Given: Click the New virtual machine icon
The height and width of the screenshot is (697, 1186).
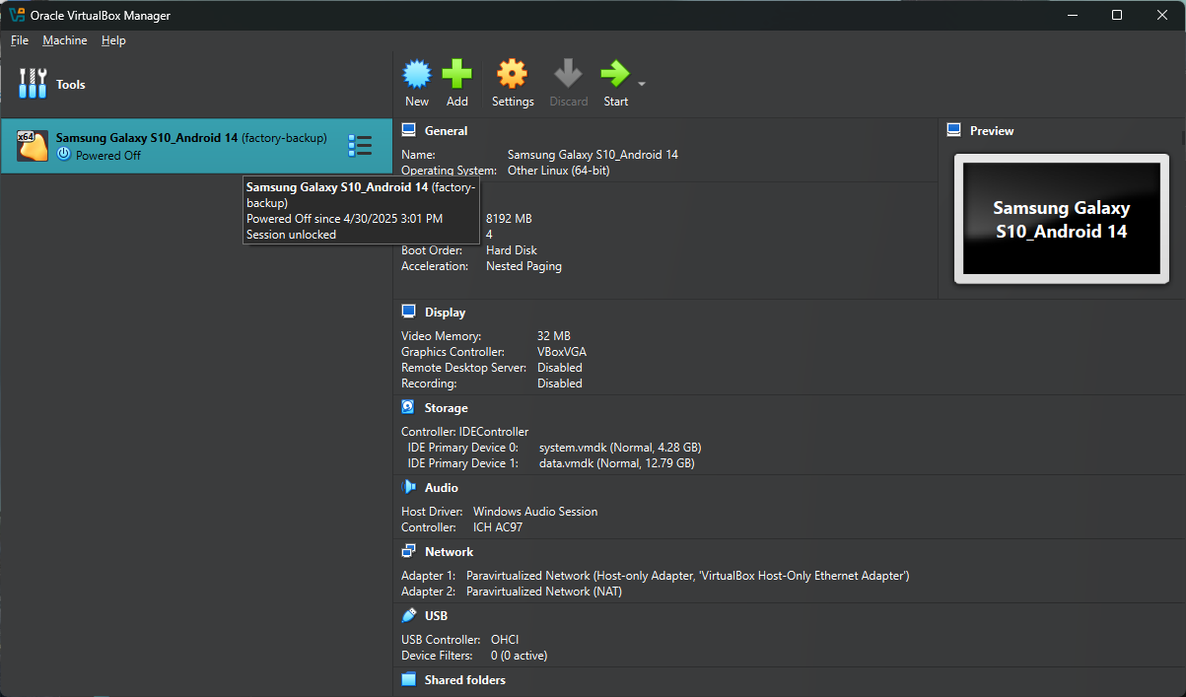Looking at the screenshot, I should [417, 74].
